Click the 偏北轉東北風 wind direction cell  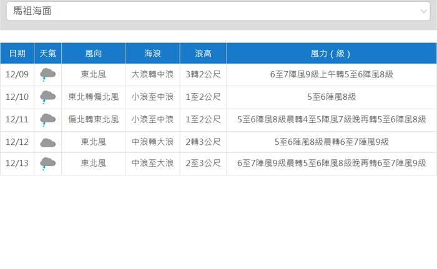pyautogui.click(x=93, y=120)
